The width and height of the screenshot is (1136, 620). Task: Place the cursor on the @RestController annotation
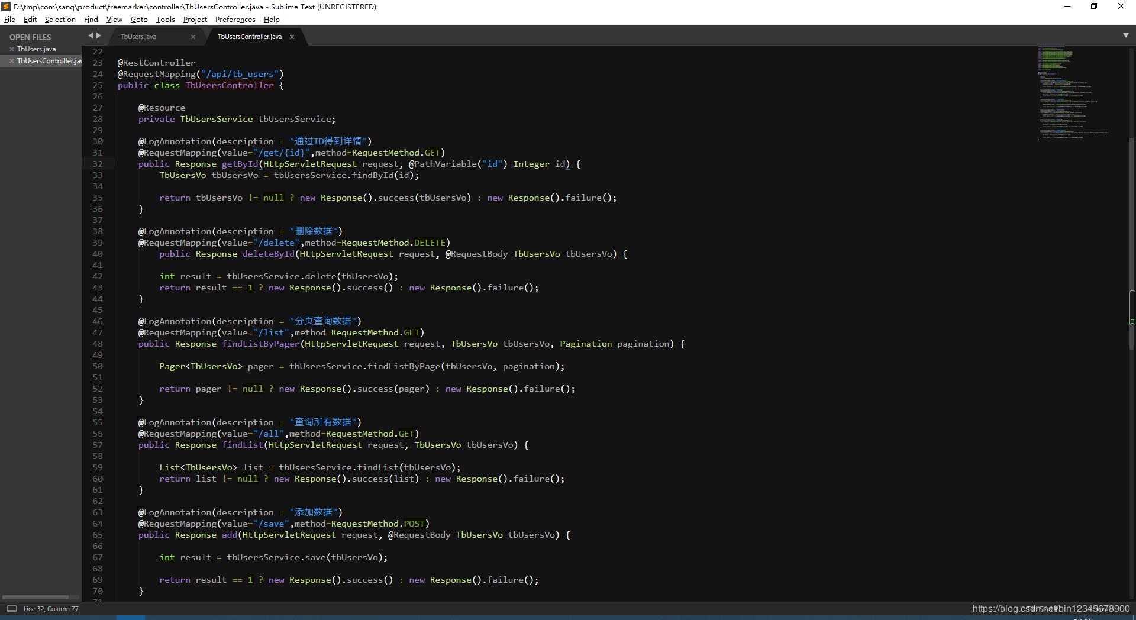[x=156, y=63]
